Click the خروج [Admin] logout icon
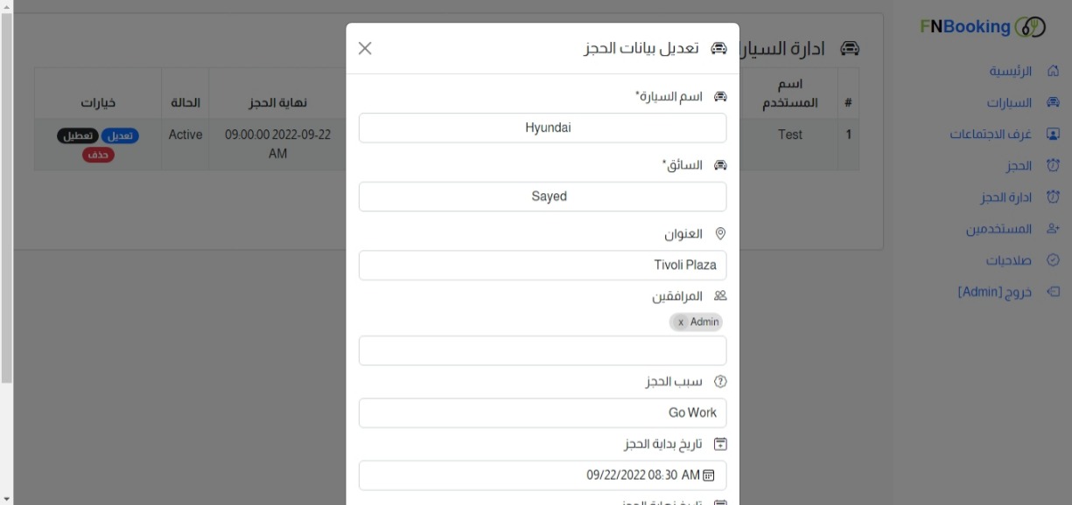This screenshot has height=505, width=1072. tap(1054, 292)
